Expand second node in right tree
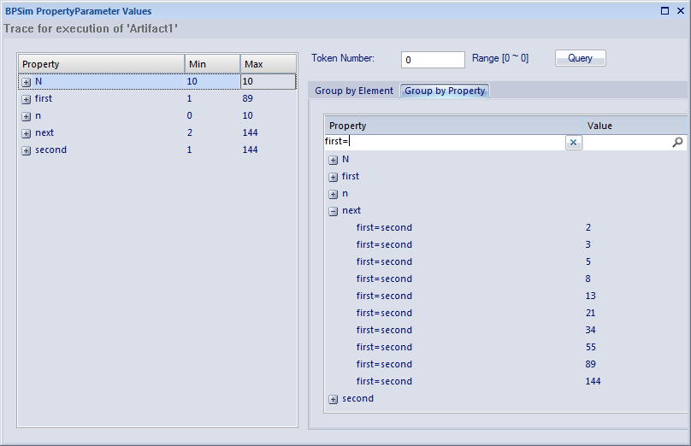The width and height of the screenshot is (691, 446). (333, 399)
